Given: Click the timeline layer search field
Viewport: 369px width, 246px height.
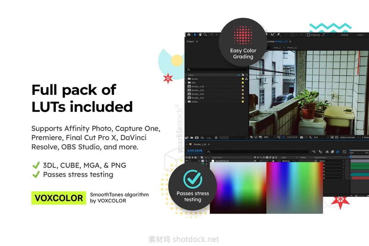Looking at the screenshot, I should [257, 152].
